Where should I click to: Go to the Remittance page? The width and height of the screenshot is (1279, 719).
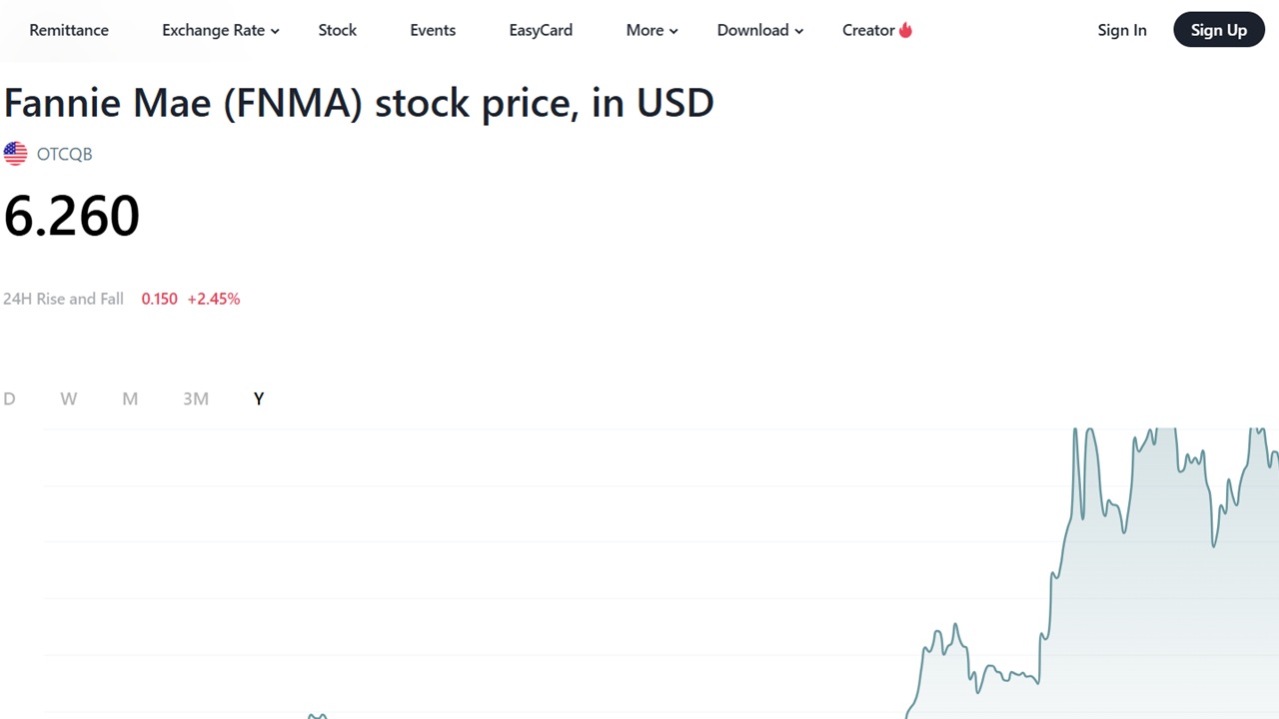tap(69, 30)
